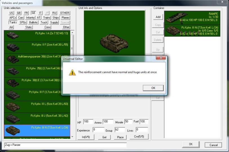Pick the Aufklaerungspanzer 38(t) unit image
The height and width of the screenshot is (152, 229).
click(x=13, y=59)
